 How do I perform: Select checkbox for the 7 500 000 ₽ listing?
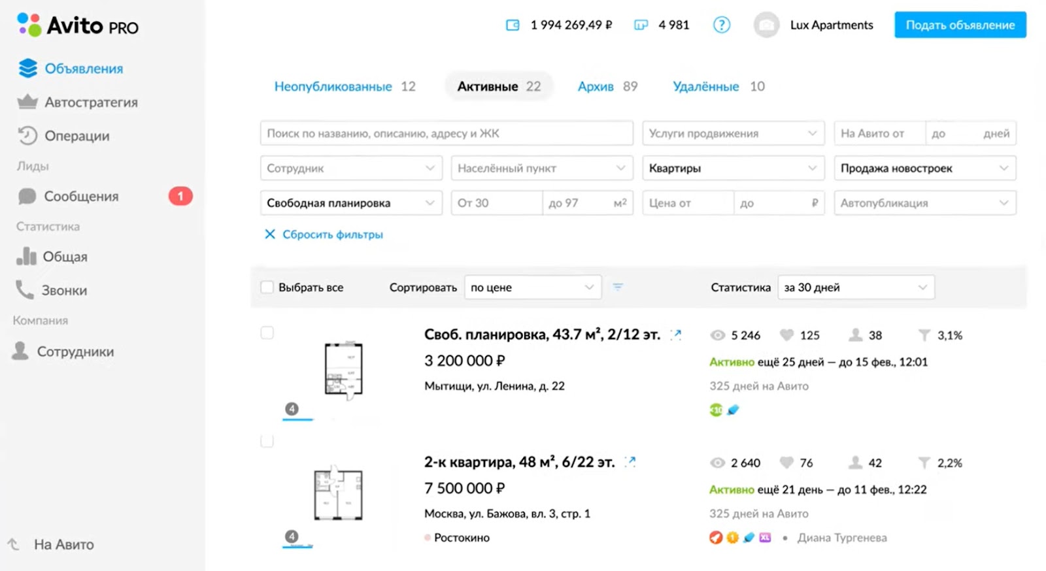click(x=267, y=441)
